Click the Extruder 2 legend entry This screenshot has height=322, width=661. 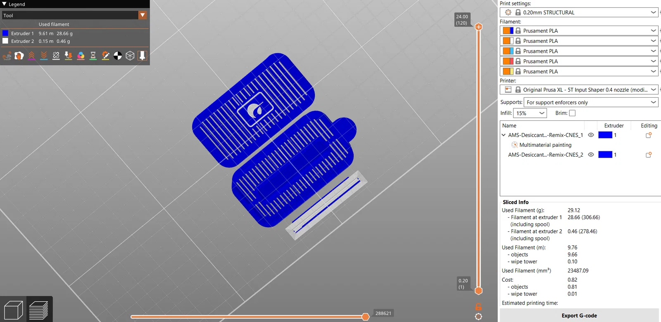pos(36,41)
